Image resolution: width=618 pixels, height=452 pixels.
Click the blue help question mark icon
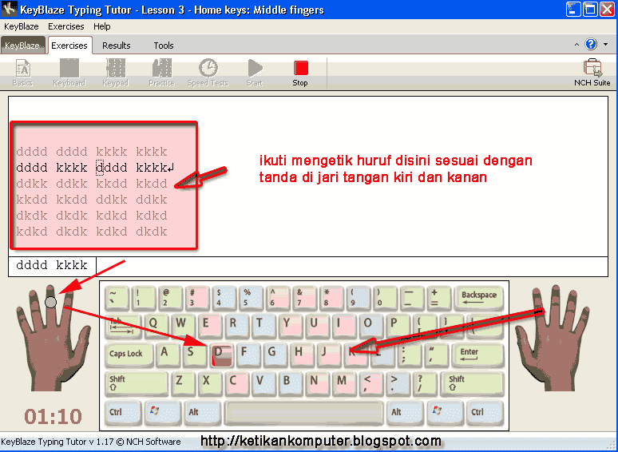[591, 44]
